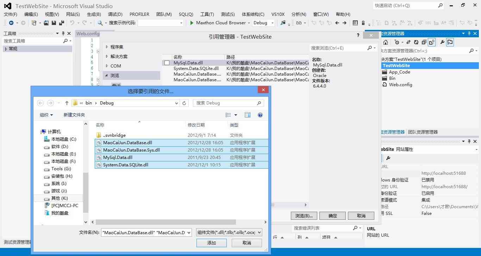Image resolution: width=481 pixels, height=256 pixels.
Task: Open the Maxthon Cloud Browser target dropdown
Action: (249, 23)
